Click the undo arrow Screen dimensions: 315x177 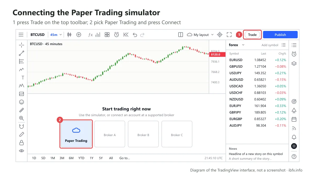(135, 35)
